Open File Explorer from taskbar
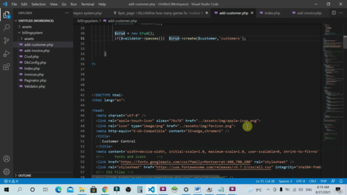347x195 pixels. point(82,190)
